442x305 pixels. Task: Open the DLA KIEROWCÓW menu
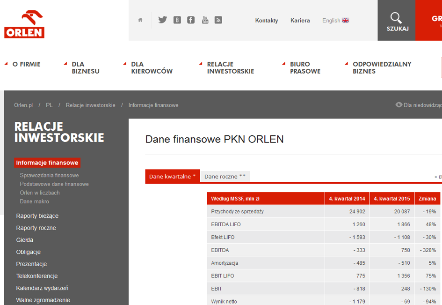tap(152, 68)
